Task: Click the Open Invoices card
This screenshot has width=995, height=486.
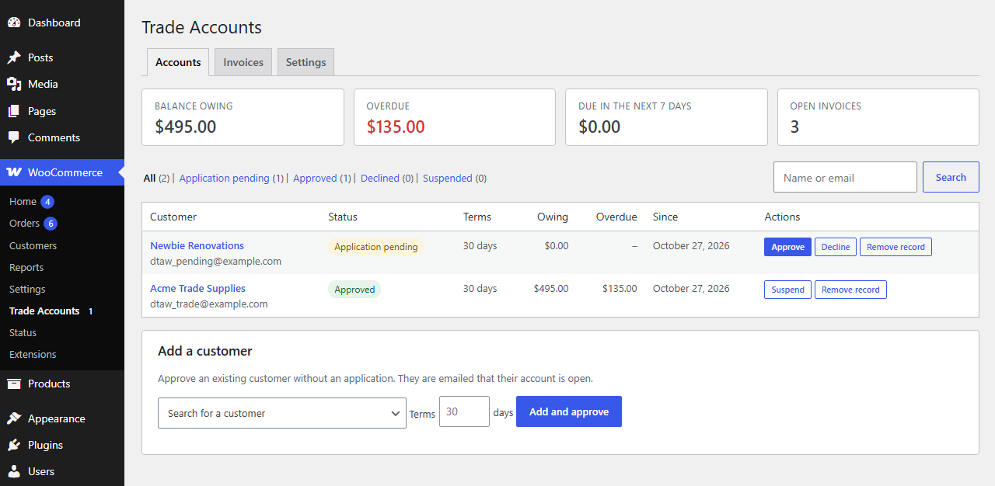Action: click(x=878, y=117)
